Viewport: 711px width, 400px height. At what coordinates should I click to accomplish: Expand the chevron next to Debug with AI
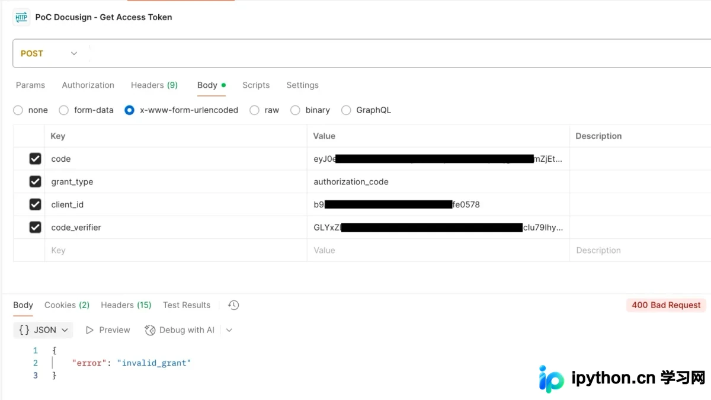click(x=229, y=330)
